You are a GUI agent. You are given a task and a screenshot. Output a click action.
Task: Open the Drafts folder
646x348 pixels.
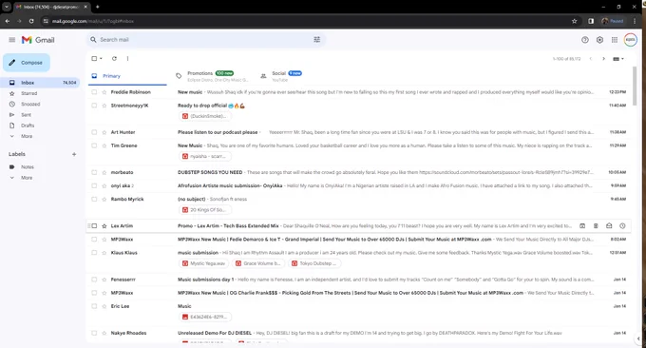[28, 126]
